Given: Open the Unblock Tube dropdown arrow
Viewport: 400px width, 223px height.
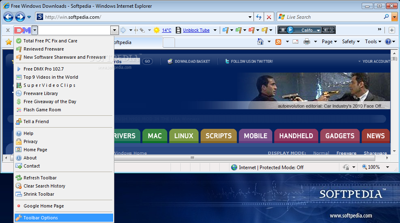Looking at the screenshot, I should pyautogui.click(x=215, y=30).
